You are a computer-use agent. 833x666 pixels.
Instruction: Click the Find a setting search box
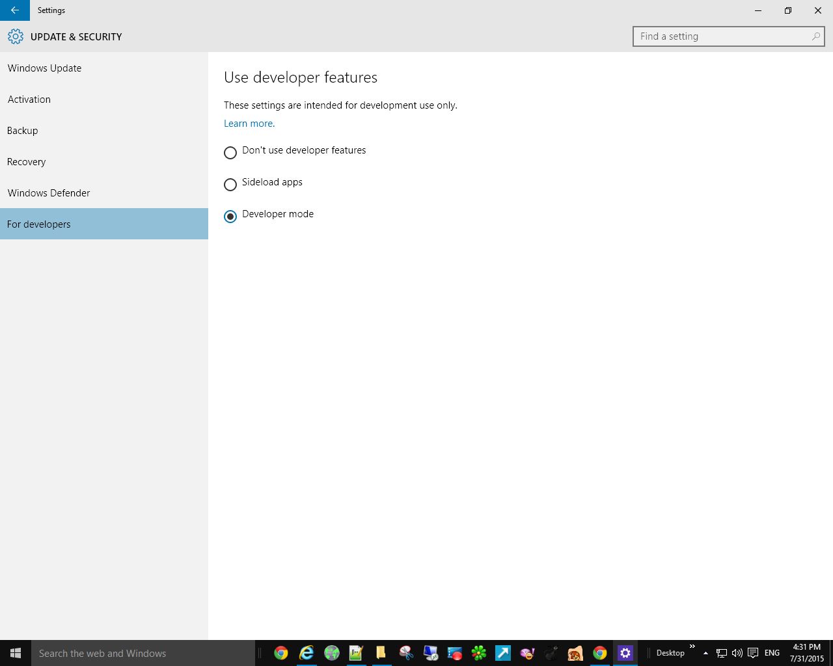coord(722,36)
